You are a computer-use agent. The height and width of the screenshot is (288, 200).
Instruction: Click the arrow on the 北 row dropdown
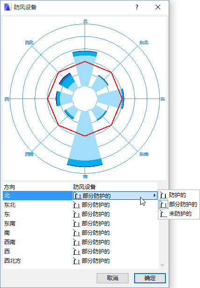click(155, 196)
